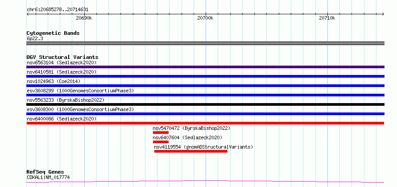
Task: Click the gray 6p22.3 cytogenetic band bar
Action: (205, 43)
